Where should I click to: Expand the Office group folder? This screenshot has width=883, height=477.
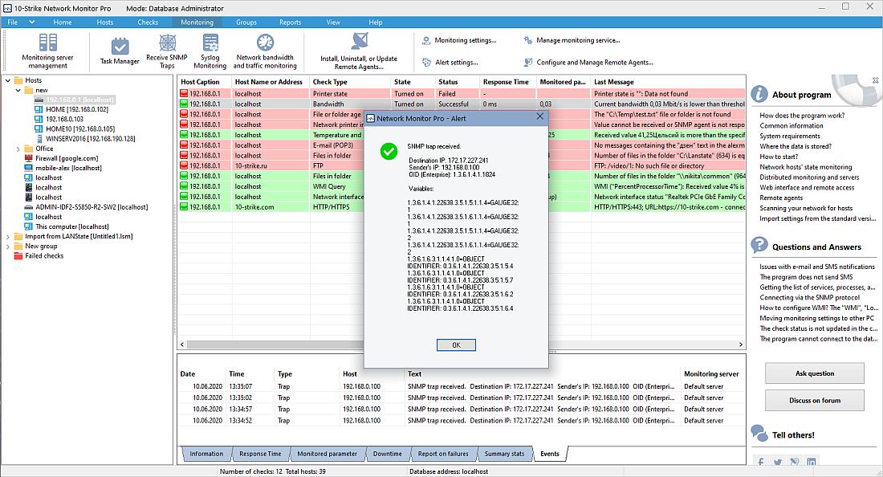[x=18, y=149]
